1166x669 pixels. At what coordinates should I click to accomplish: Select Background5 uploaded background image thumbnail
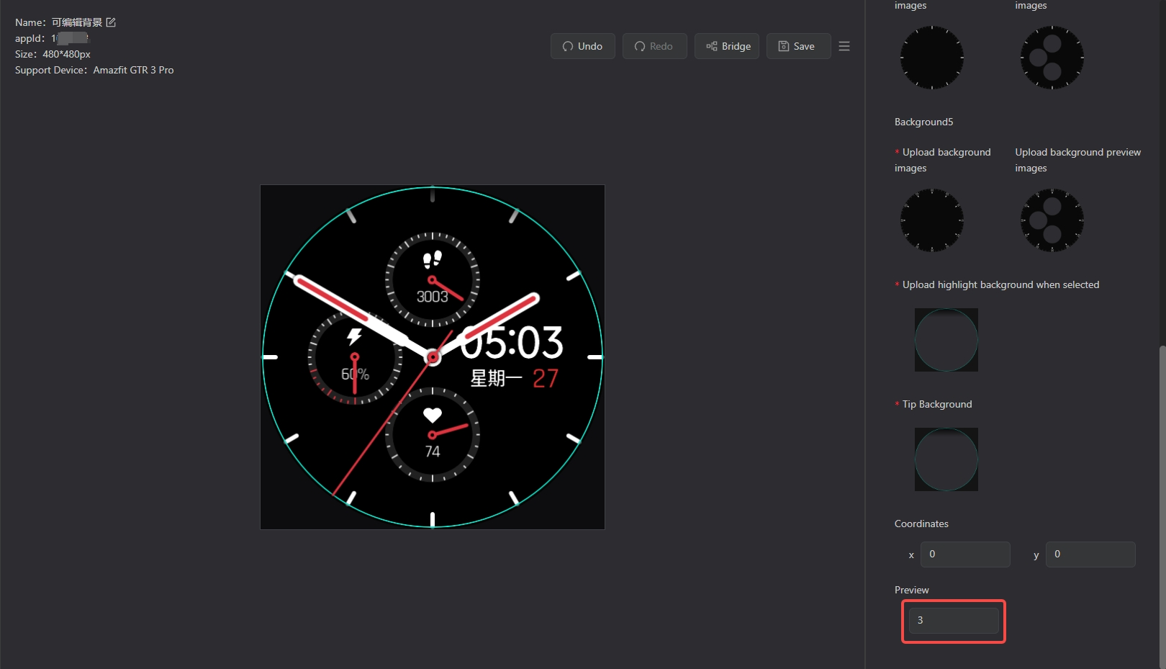[931, 220]
